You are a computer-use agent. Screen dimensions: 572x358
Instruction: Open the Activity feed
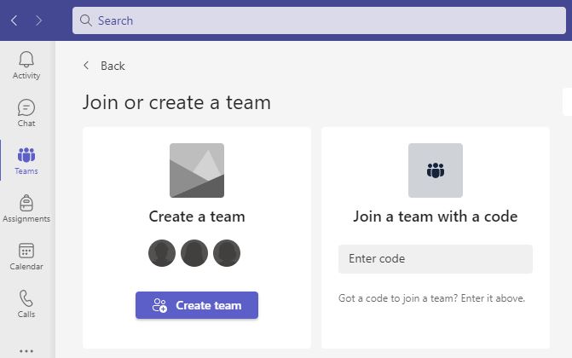pos(26,66)
